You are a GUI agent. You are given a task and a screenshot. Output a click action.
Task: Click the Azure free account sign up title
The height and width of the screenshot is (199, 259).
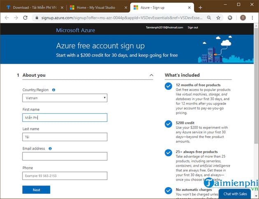coord(100,46)
